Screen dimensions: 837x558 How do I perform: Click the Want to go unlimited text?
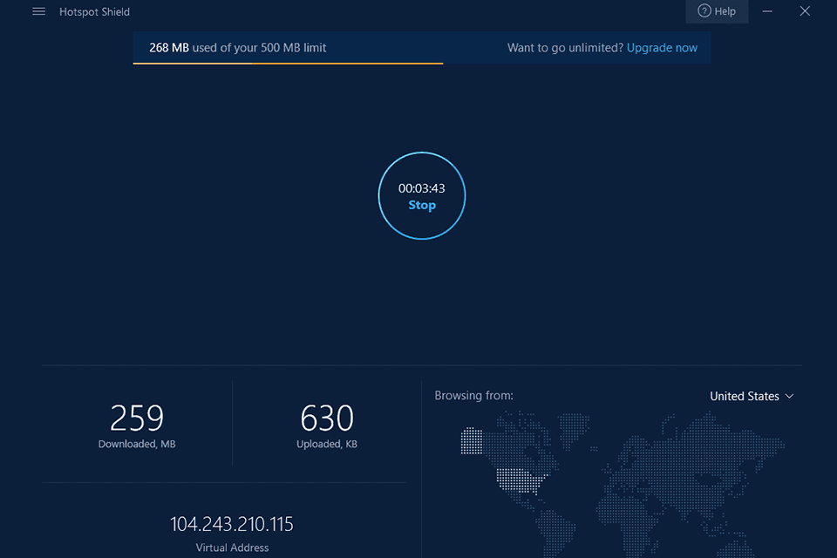click(x=565, y=48)
